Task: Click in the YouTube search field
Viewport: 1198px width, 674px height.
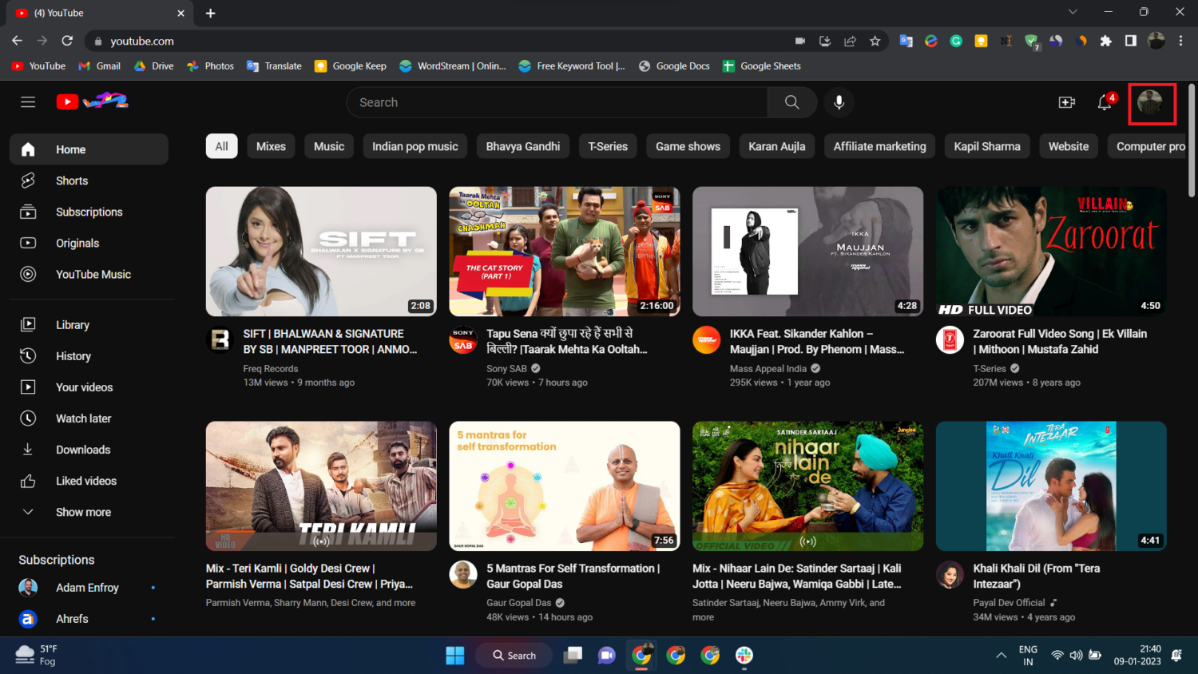Action: click(557, 102)
